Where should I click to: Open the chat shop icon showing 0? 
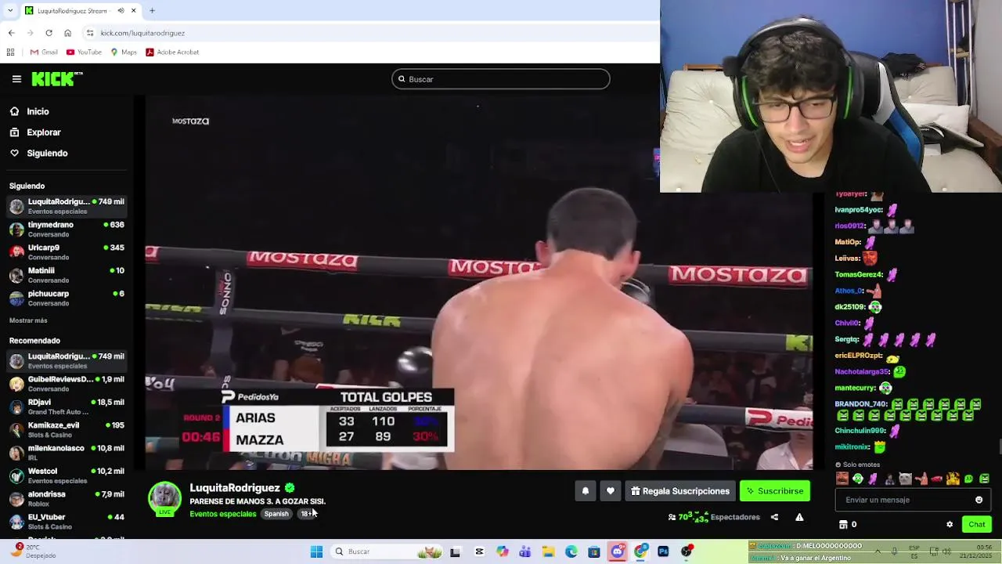click(848, 524)
